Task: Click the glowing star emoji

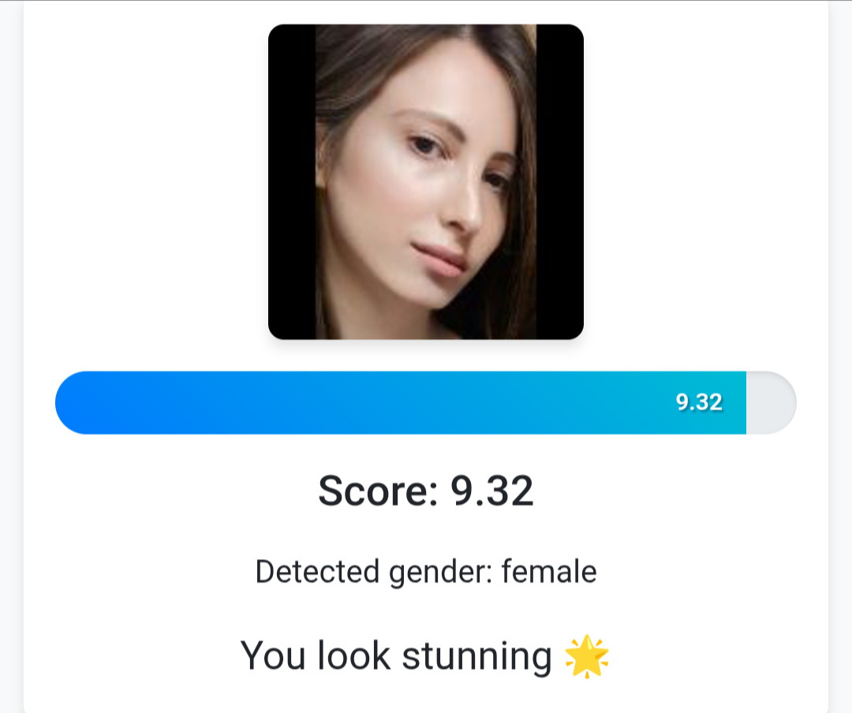Action: (587, 656)
